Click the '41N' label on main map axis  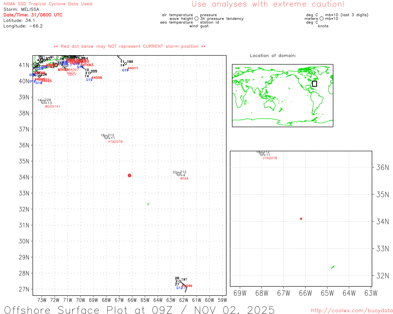[x=24, y=65]
